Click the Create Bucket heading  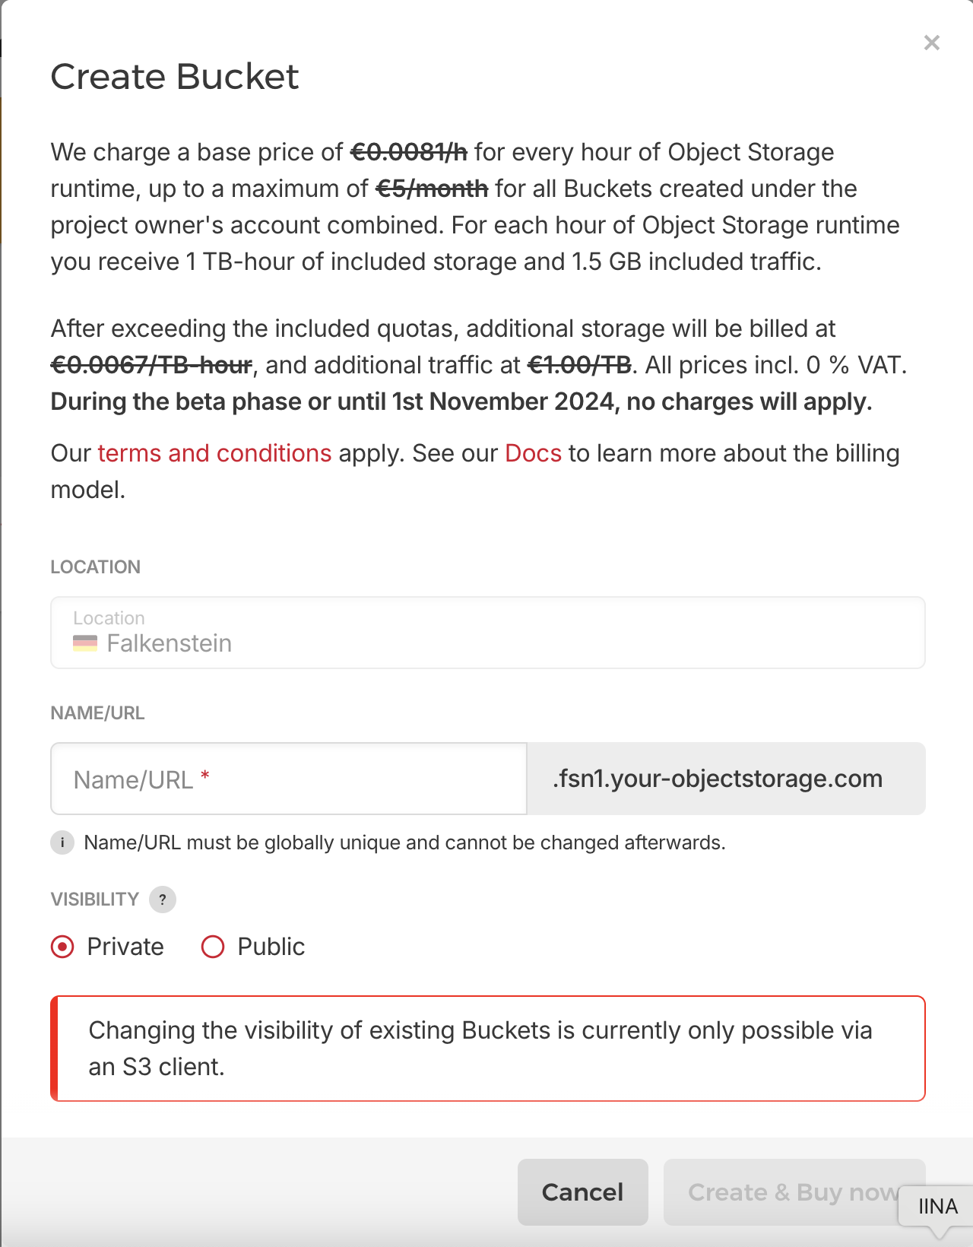point(175,77)
